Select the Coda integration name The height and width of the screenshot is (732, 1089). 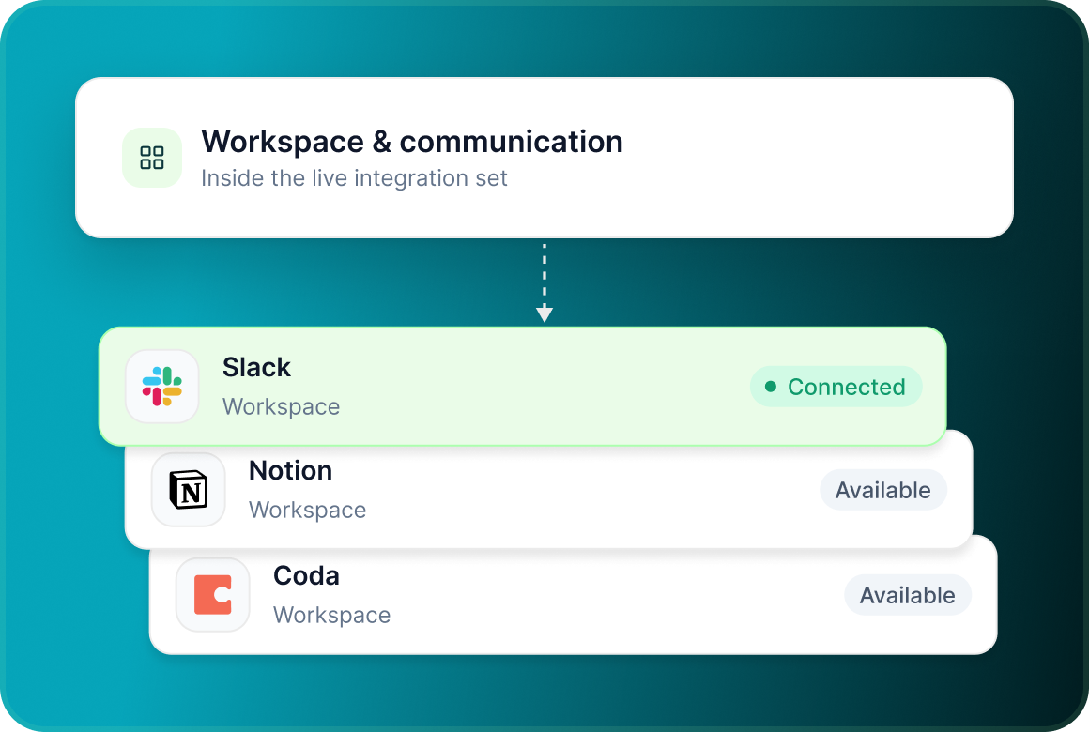[306, 575]
